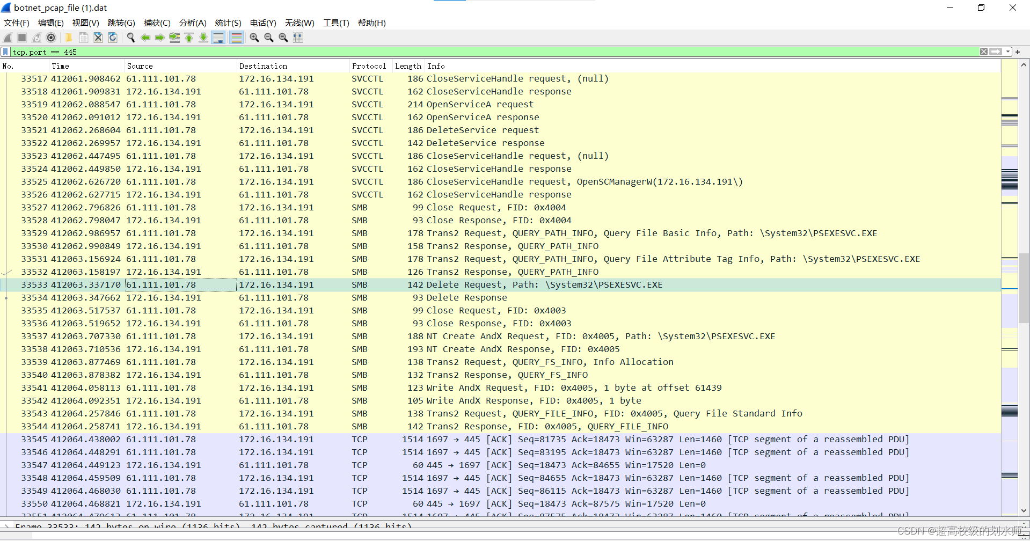Sort by the Time column header
This screenshot has width=1030, height=541.
(86, 66)
